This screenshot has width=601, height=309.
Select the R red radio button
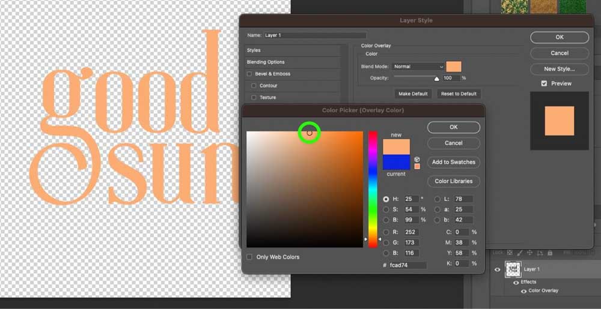click(386, 232)
